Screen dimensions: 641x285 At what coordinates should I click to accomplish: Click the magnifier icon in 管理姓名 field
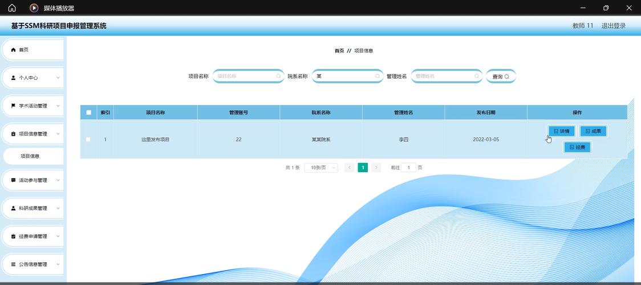pos(477,76)
